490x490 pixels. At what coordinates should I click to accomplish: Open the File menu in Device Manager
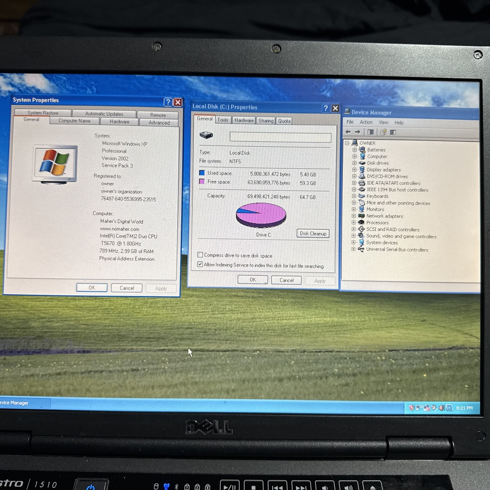click(350, 122)
